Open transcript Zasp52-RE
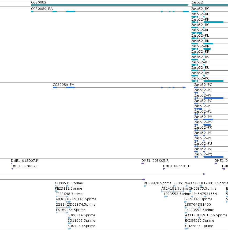Viewport: 228px width, 230px height. 200,14
